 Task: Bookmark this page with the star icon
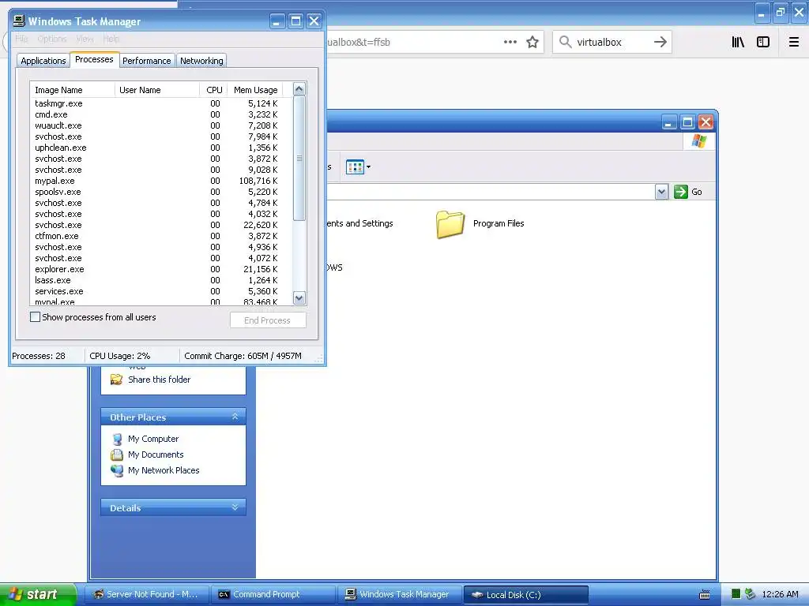pyautogui.click(x=532, y=42)
